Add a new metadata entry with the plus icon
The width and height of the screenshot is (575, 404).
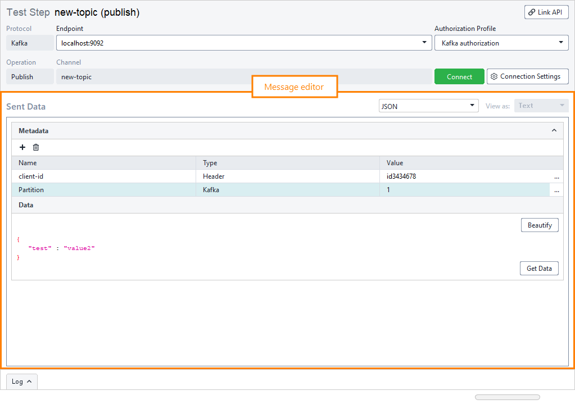(22, 147)
